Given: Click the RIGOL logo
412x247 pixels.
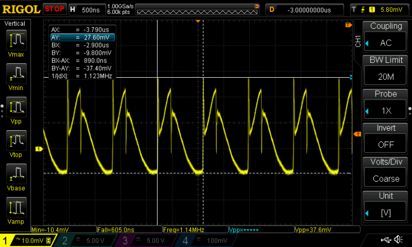Looking at the screenshot, I should [20, 9].
